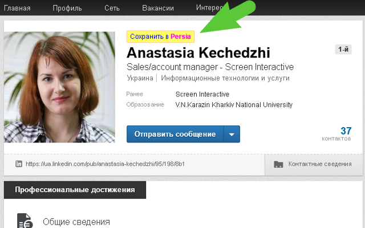Open the Screen Interactive previous company link
Screen dimensions: 365x228
[202, 94]
